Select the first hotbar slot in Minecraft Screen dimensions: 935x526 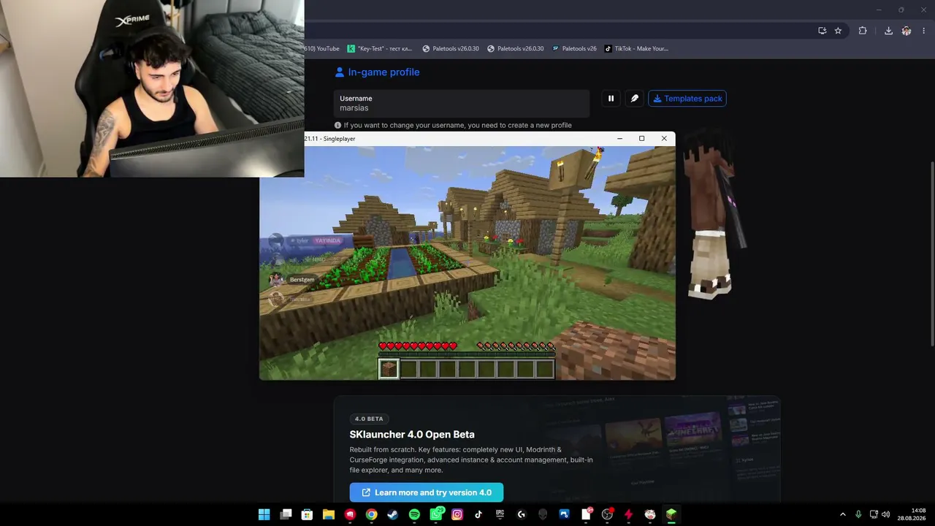pos(389,369)
